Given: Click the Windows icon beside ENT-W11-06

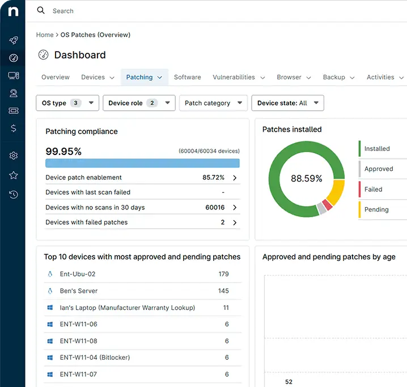Looking at the screenshot, I should click(50, 324).
